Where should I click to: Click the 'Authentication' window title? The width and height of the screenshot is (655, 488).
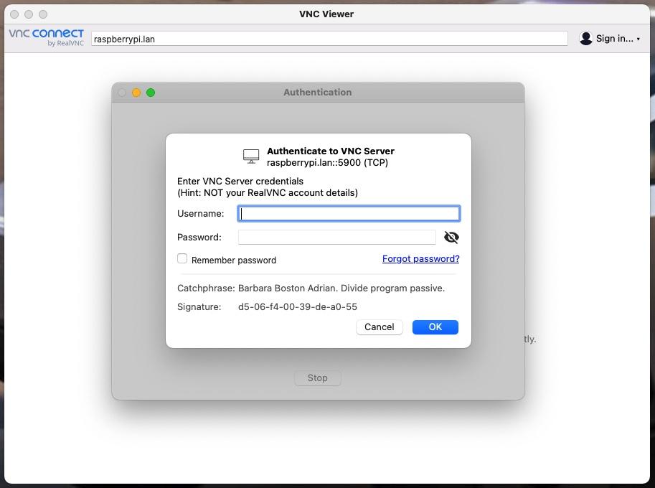(x=318, y=93)
